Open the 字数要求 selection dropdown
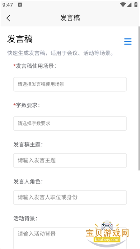Viewport: 140px width, 249px height. 70,124
